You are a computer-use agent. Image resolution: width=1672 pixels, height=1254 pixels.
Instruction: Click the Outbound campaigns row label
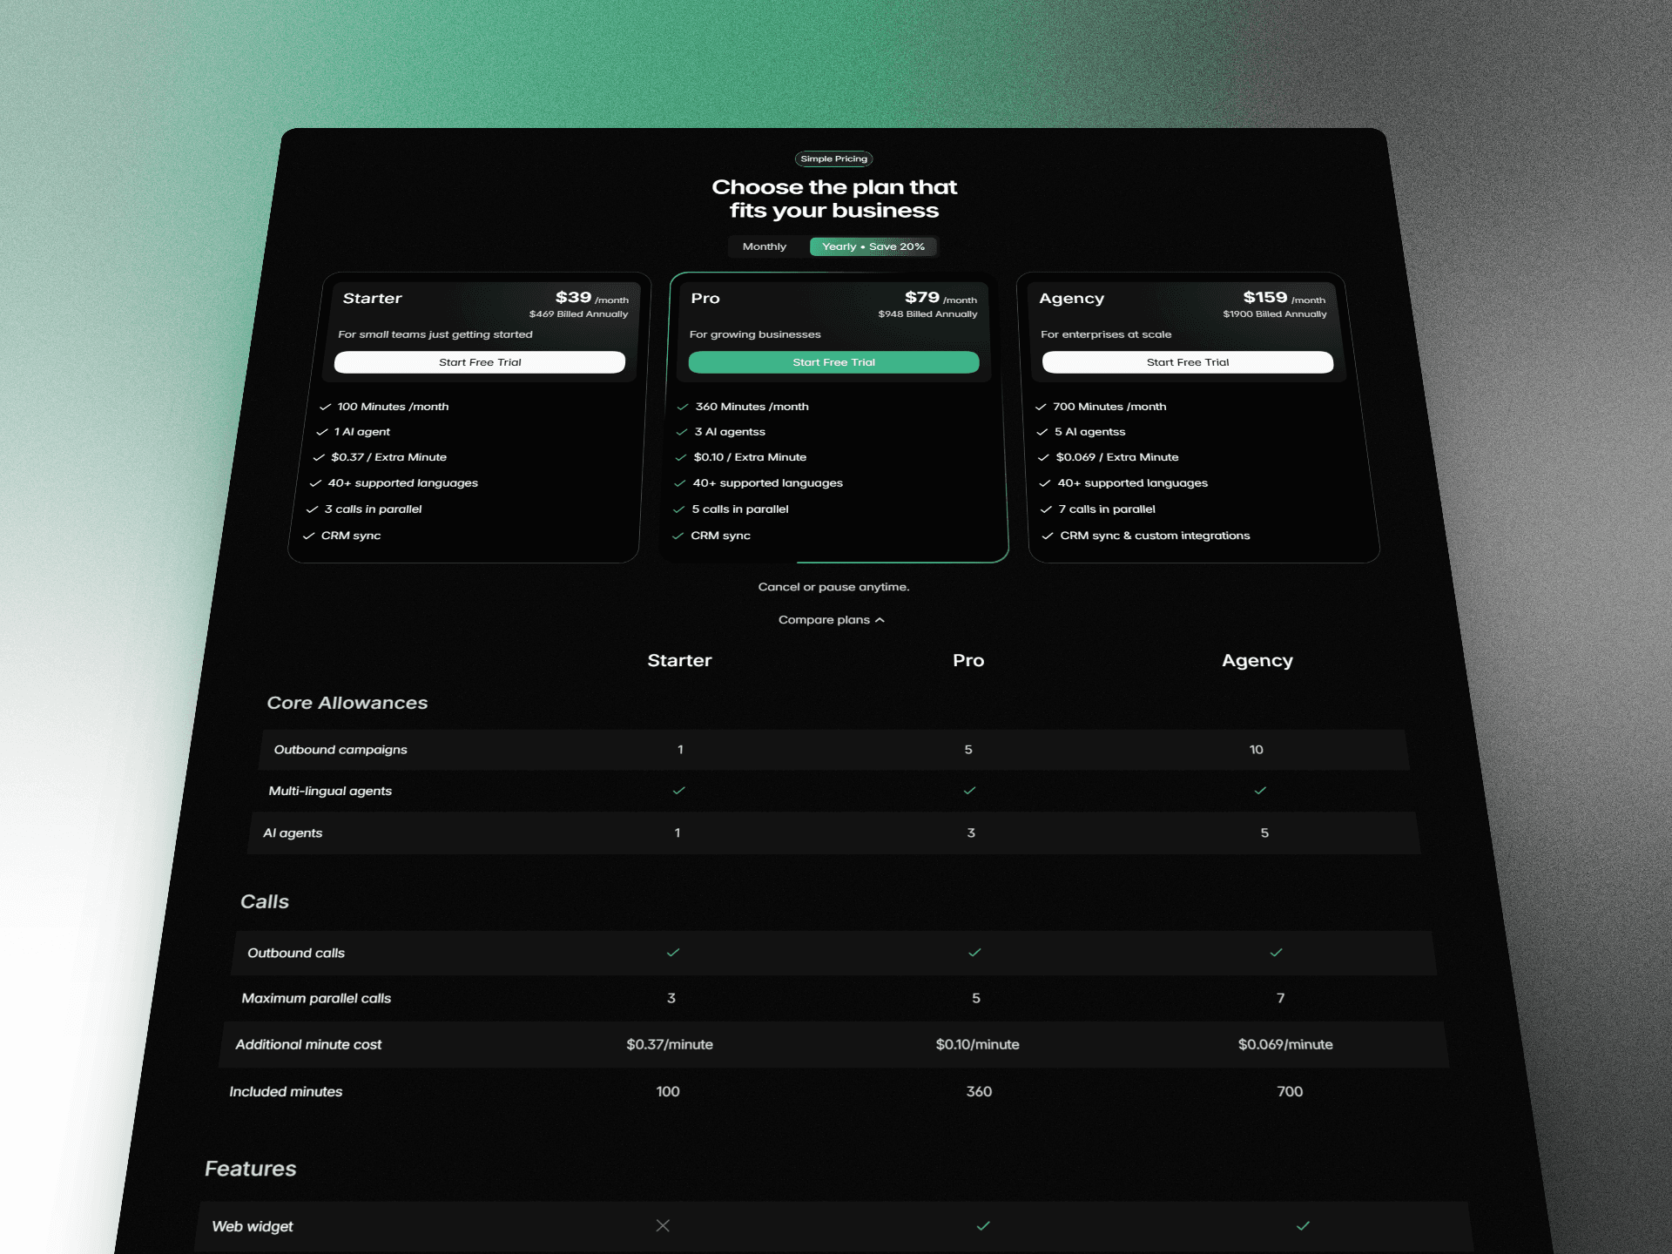340,750
